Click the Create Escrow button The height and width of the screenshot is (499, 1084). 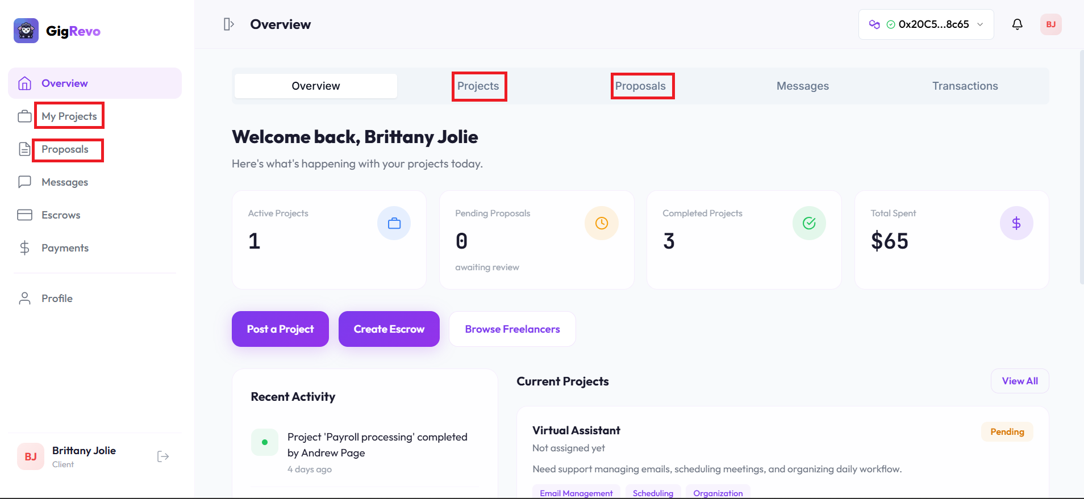[389, 329]
